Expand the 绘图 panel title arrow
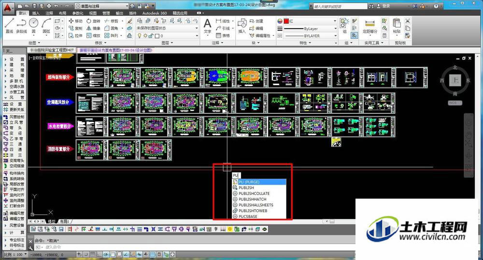Screen dimensions: 483x260 [39, 43]
